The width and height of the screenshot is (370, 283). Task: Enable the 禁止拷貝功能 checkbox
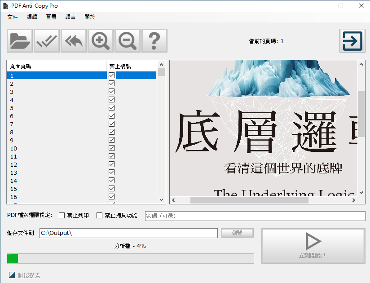click(99, 215)
